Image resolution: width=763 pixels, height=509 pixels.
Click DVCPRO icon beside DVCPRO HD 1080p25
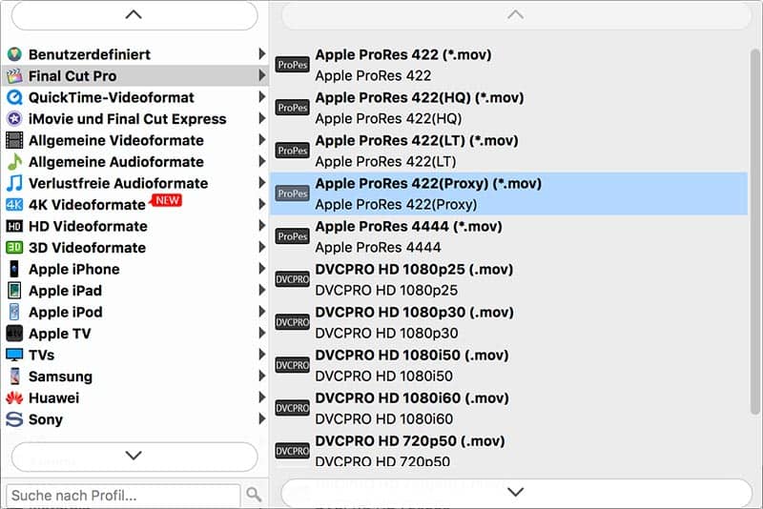pos(292,279)
